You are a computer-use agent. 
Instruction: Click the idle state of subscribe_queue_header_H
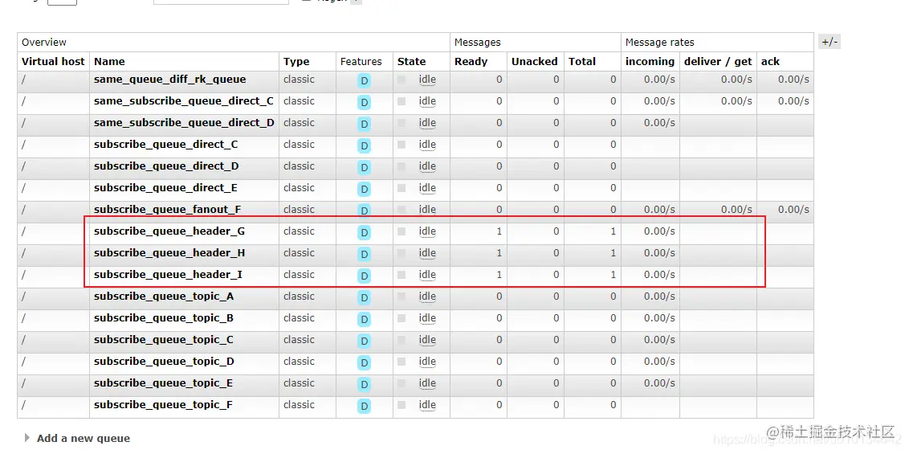pyautogui.click(x=427, y=253)
